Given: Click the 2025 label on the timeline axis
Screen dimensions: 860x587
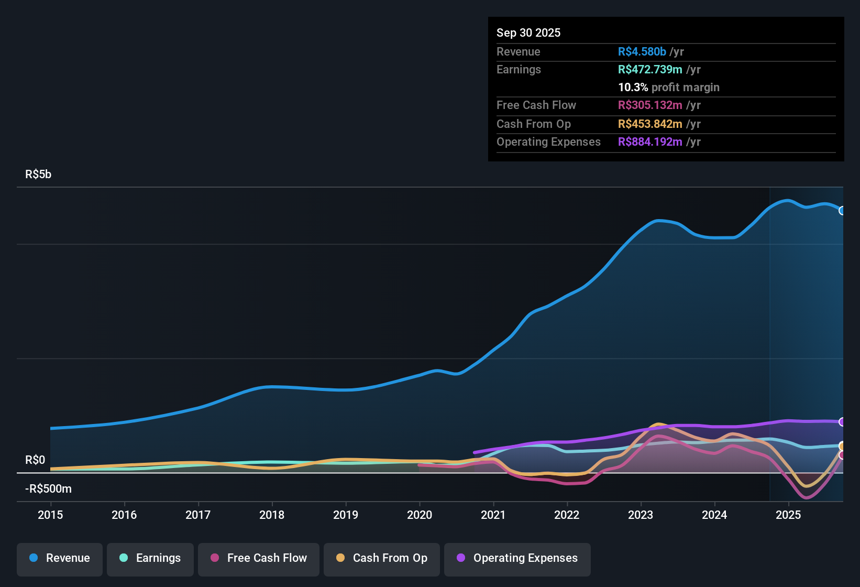Looking at the screenshot, I should coord(789,515).
